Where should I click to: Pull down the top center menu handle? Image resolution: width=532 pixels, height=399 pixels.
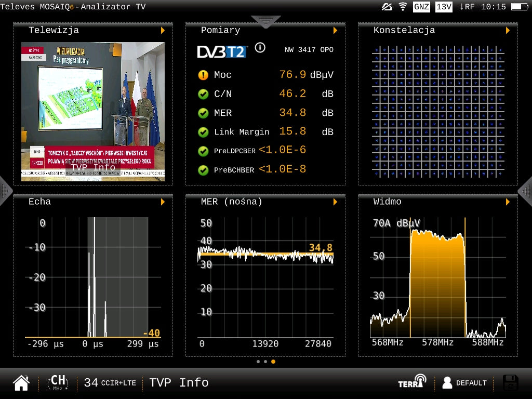(265, 21)
